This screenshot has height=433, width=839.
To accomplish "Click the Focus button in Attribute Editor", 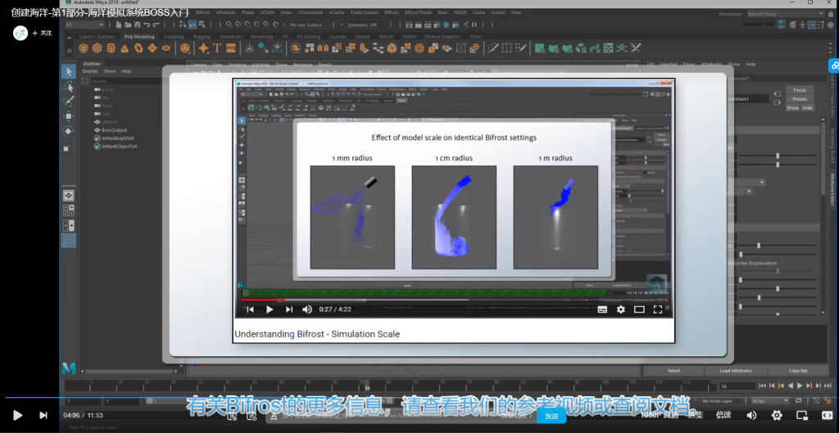I will [x=800, y=90].
